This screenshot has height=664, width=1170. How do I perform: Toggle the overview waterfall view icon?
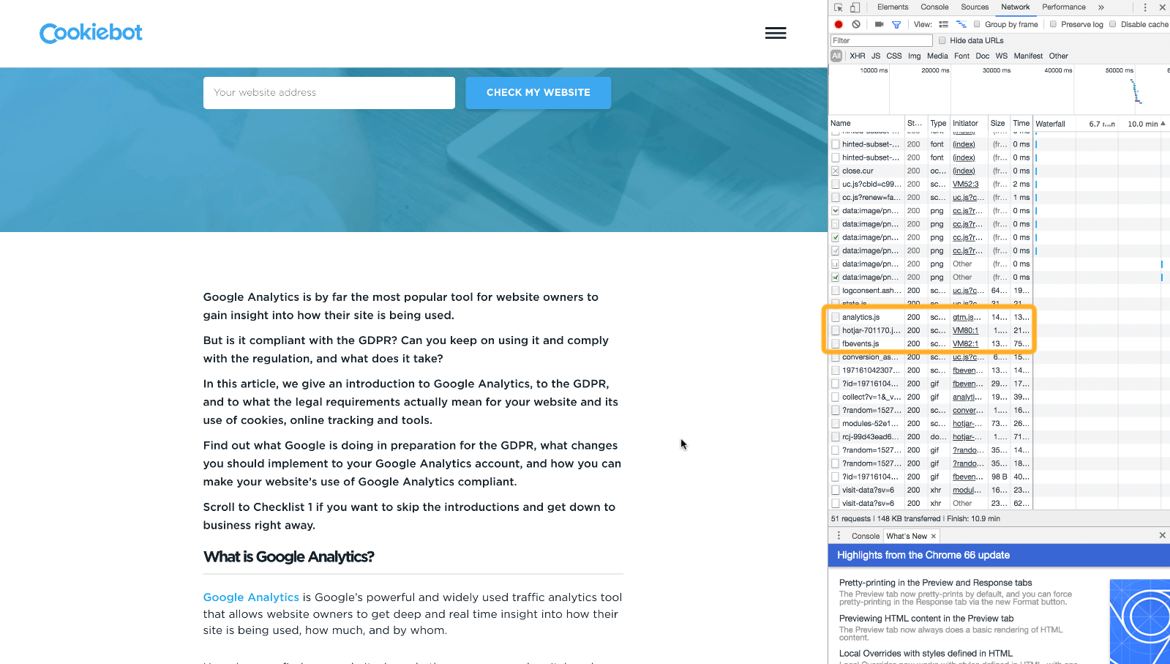(x=961, y=24)
